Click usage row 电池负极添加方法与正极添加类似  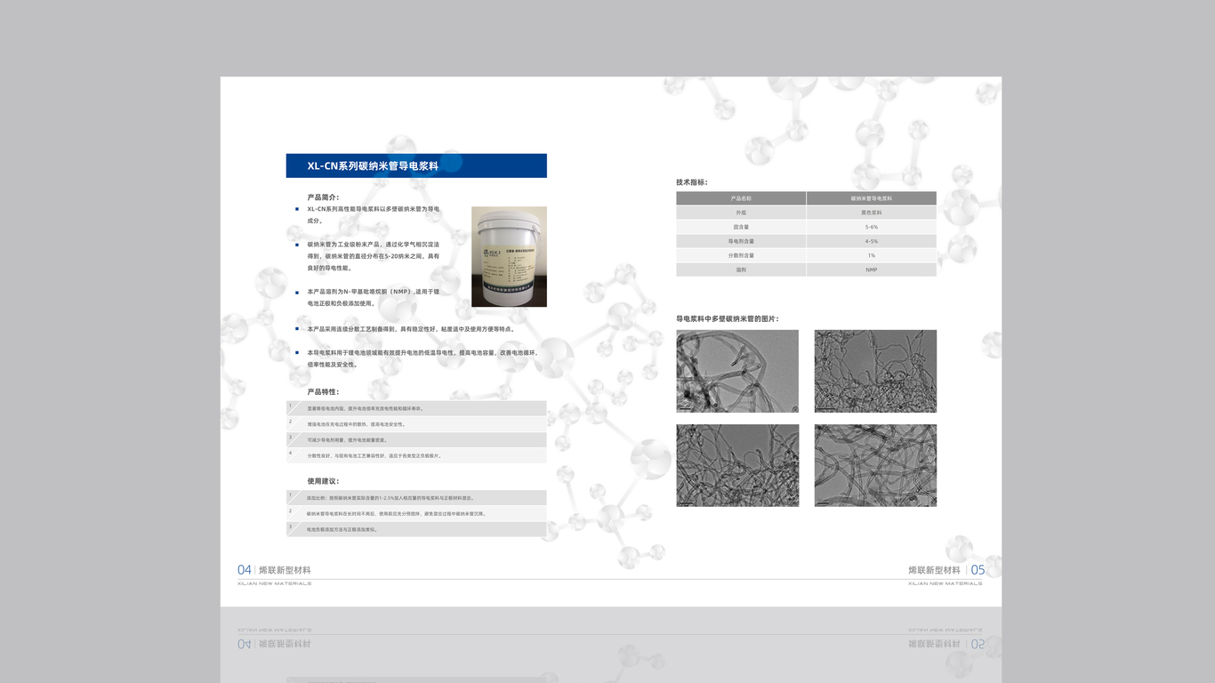416,529
